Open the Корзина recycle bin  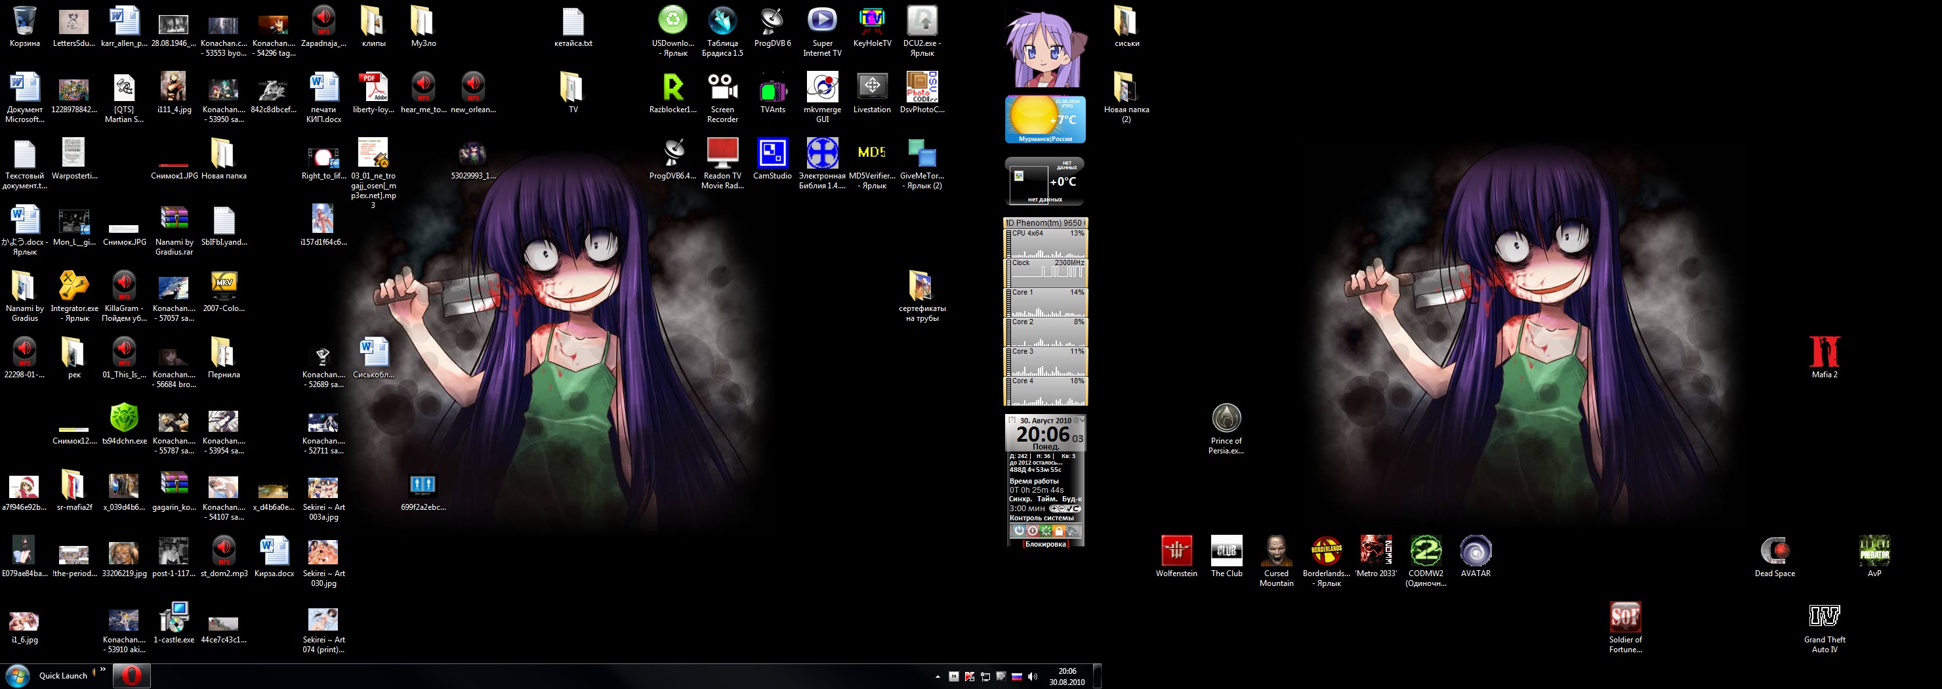pyautogui.click(x=24, y=26)
